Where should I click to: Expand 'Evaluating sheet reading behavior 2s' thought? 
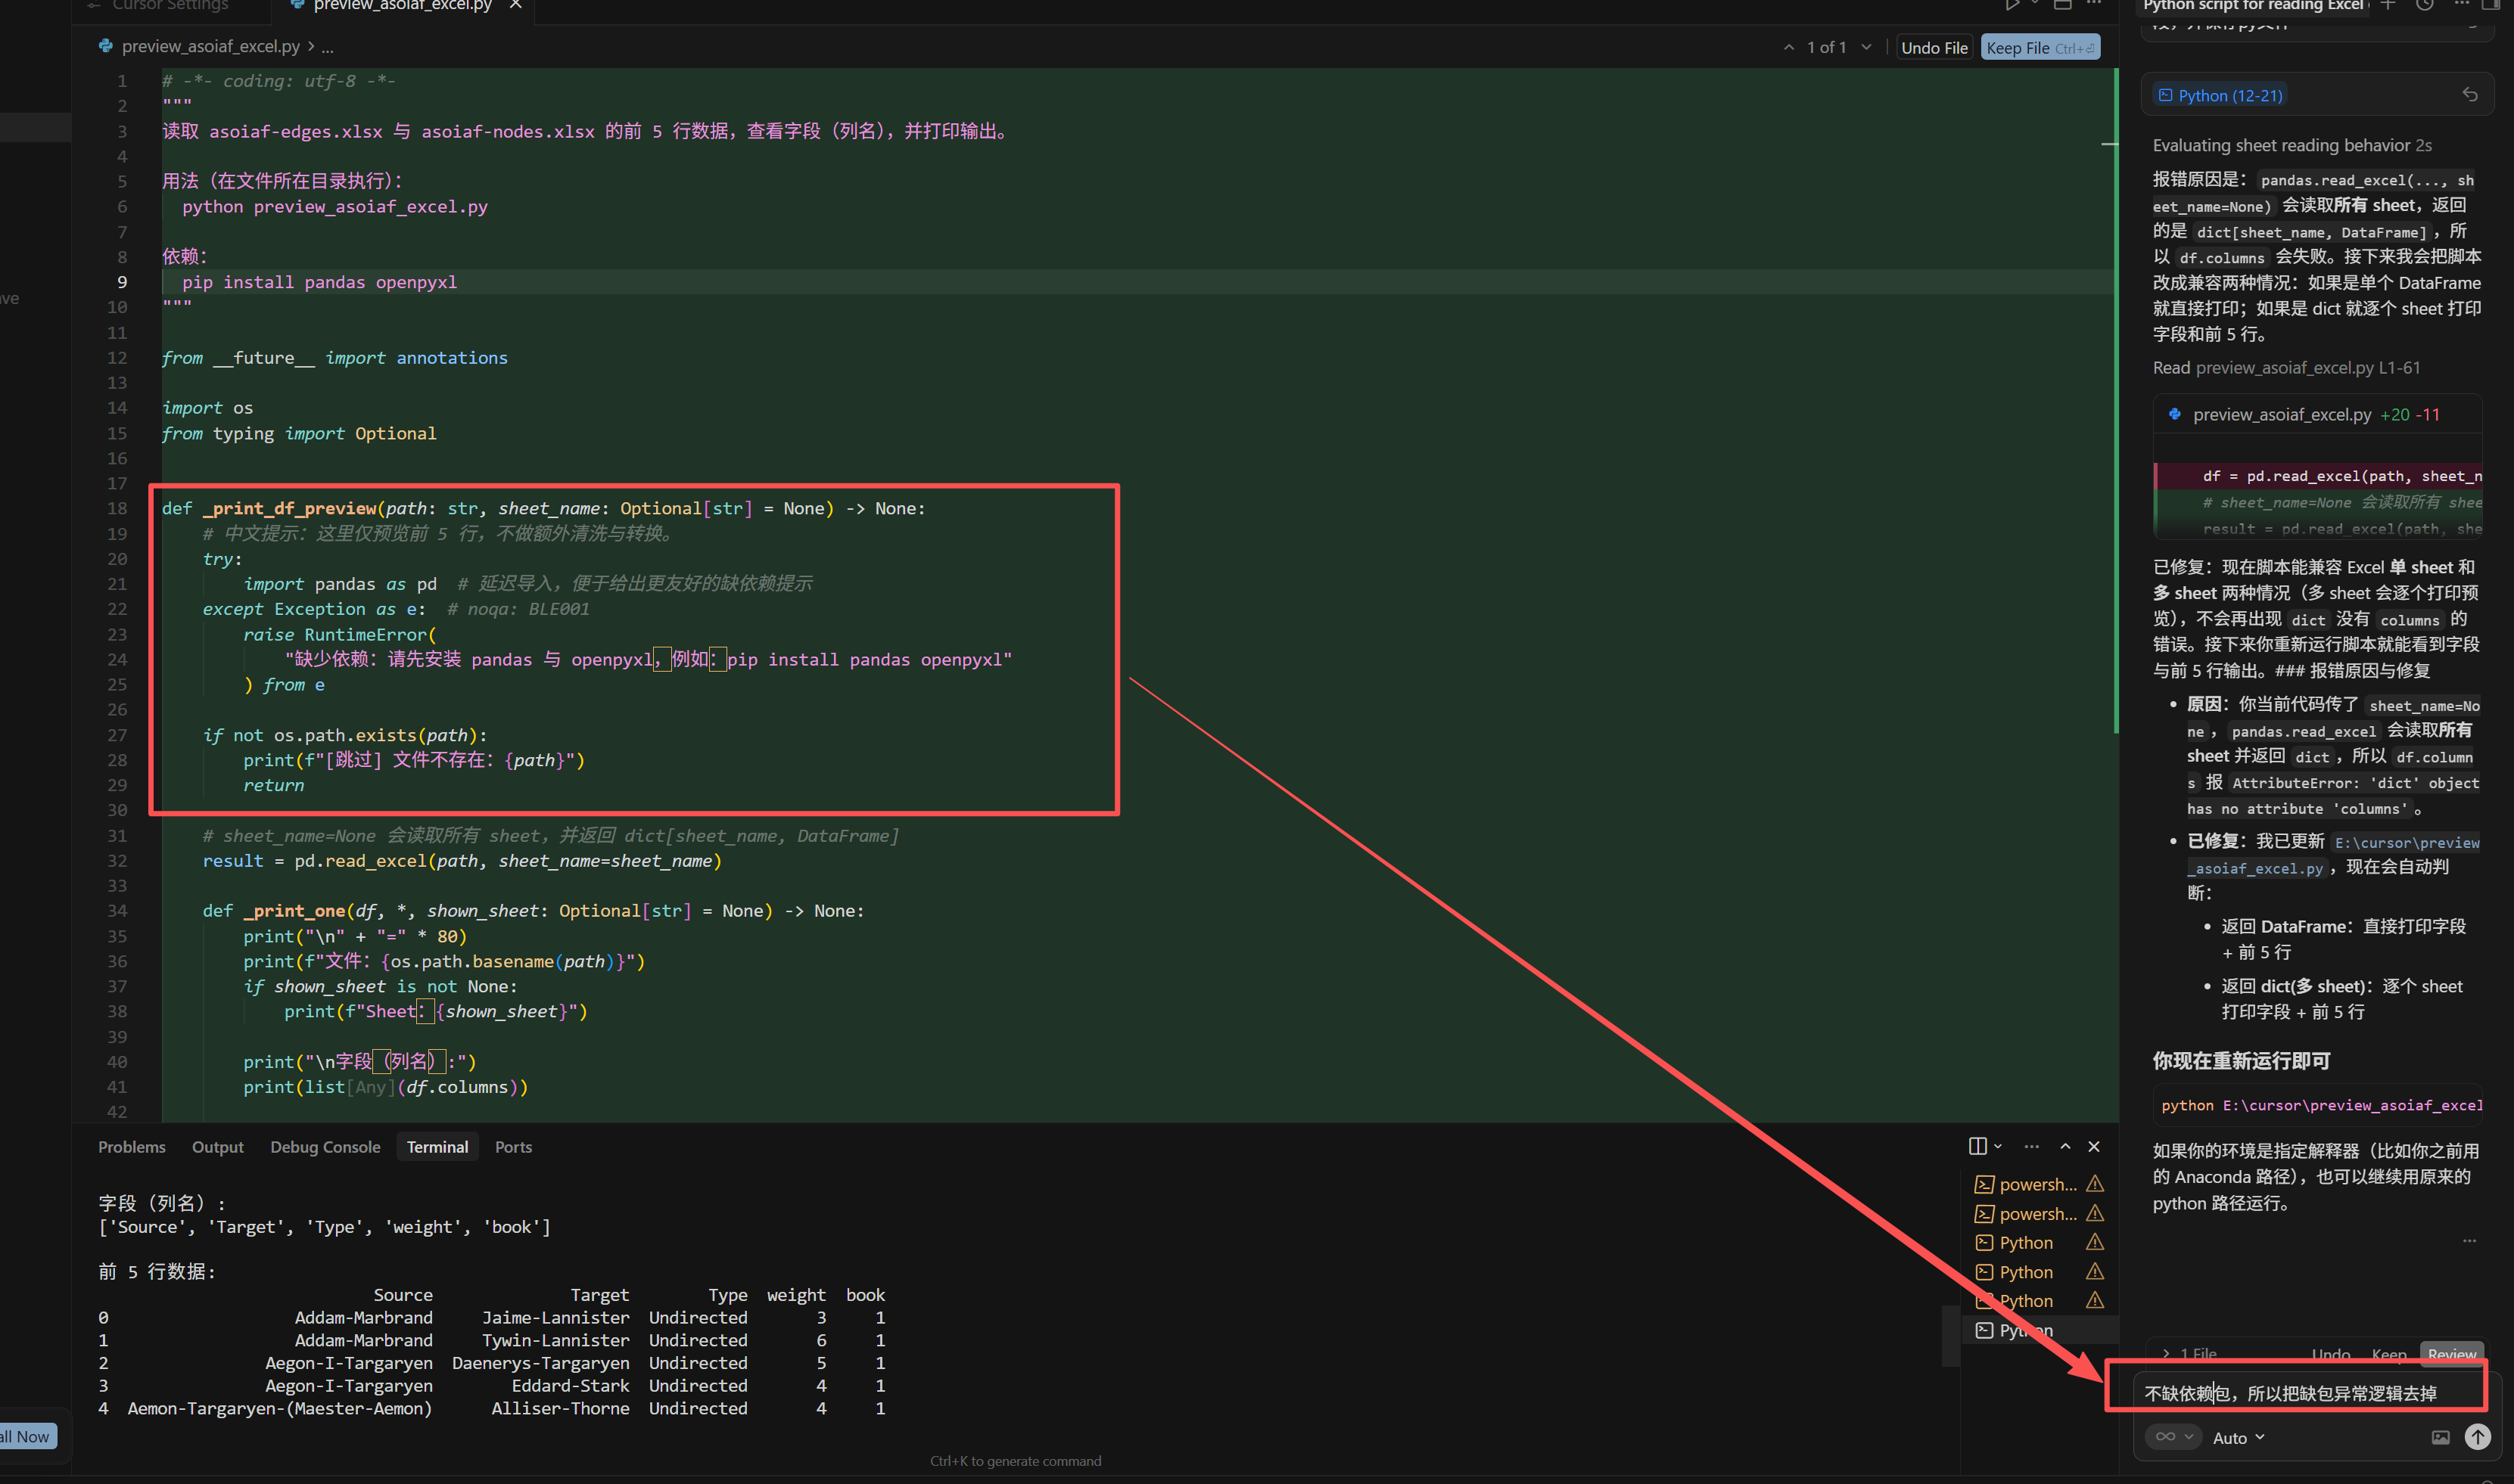(x=2291, y=145)
